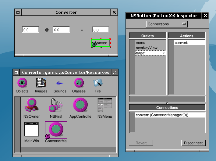Click the first text field in Converter
The height and width of the screenshot is (161, 216).
(30, 30)
